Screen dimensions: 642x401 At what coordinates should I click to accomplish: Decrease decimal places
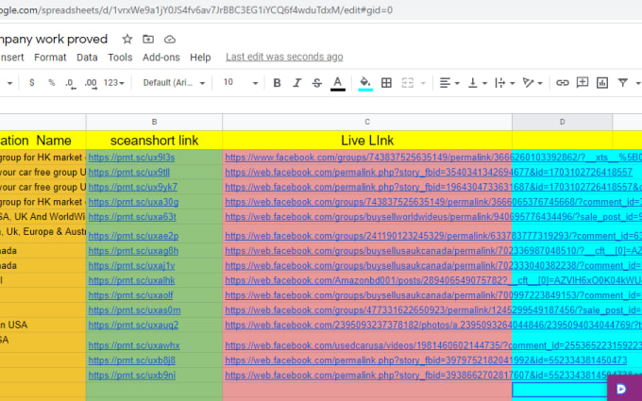[x=71, y=83]
